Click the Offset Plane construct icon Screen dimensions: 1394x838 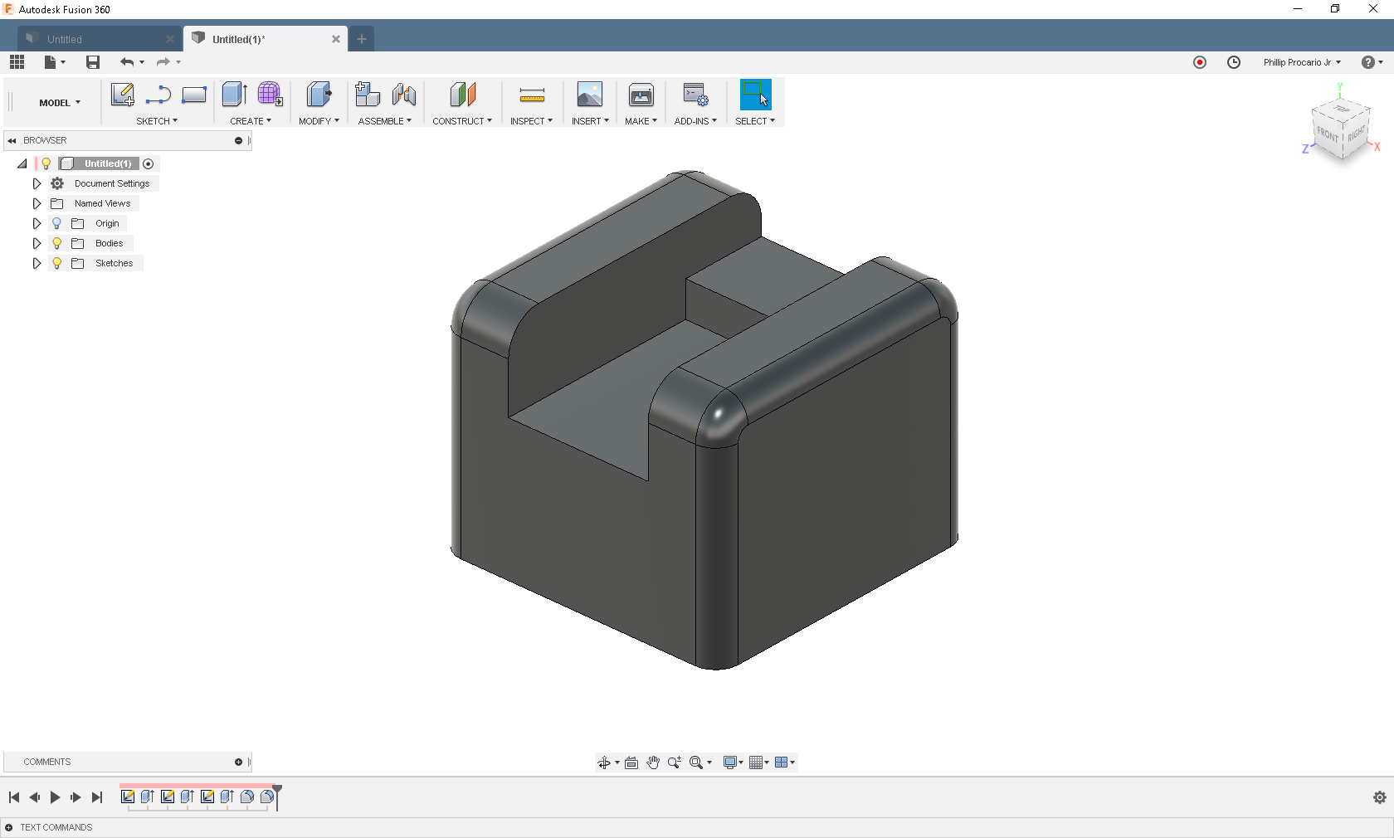tap(463, 95)
